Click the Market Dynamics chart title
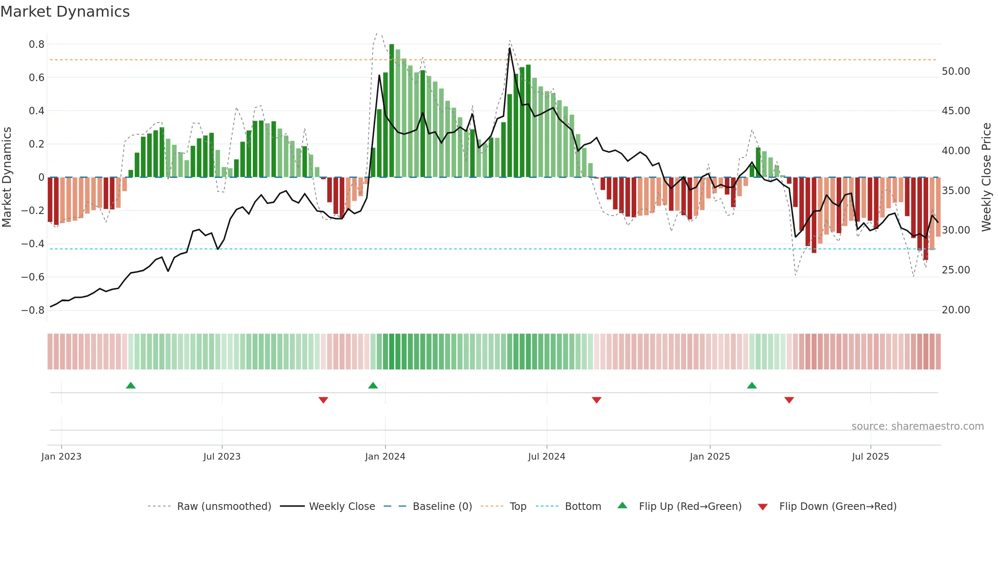The height and width of the screenshot is (561, 998). pyautogui.click(x=65, y=12)
